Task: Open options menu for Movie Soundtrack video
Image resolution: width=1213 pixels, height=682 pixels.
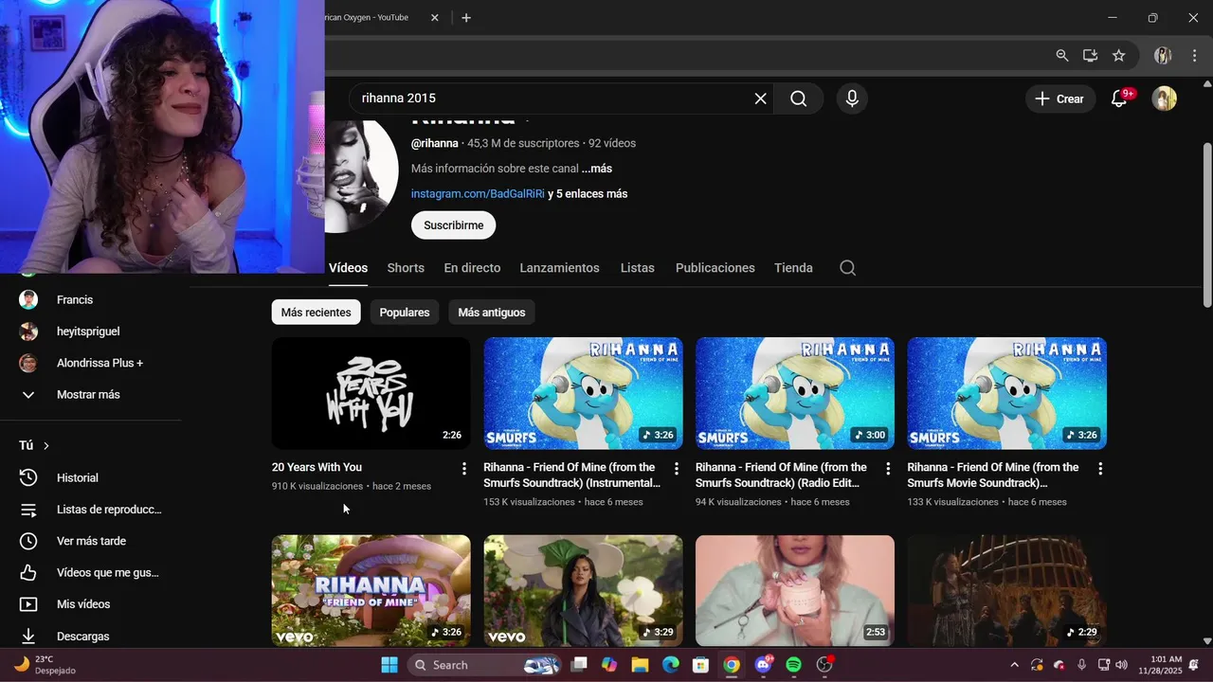Action: [1100, 468]
